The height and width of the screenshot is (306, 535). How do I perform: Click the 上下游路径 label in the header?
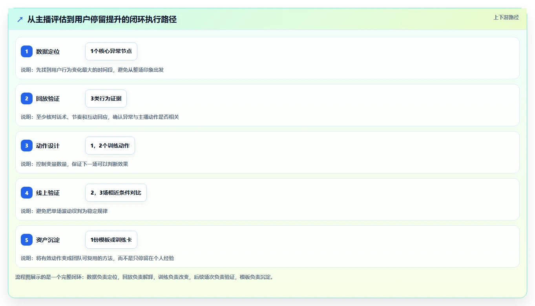click(506, 17)
